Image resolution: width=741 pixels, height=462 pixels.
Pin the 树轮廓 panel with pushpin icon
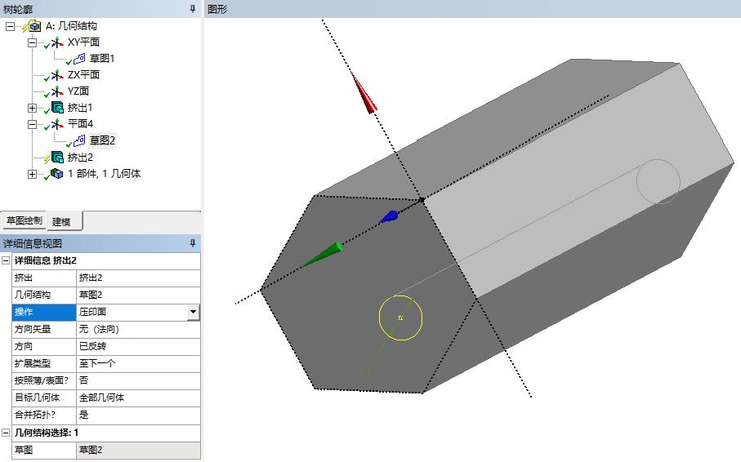pos(193,9)
